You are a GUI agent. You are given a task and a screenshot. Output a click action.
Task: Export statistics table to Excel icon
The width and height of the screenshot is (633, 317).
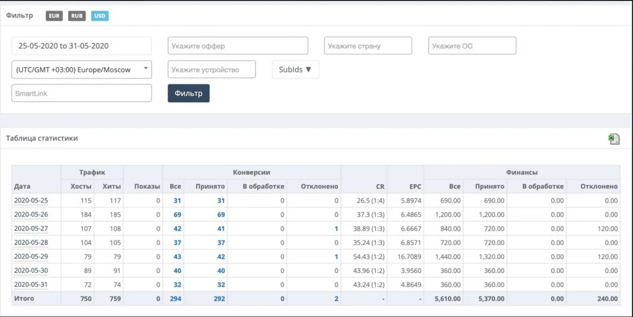[614, 139]
